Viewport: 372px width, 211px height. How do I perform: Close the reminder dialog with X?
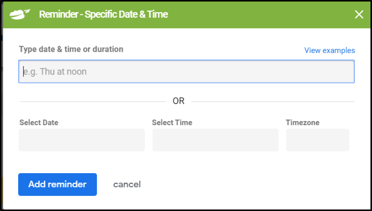pos(359,14)
